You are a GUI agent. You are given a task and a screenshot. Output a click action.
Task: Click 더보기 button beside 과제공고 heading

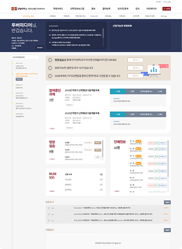pyautogui.click(x=167, y=230)
